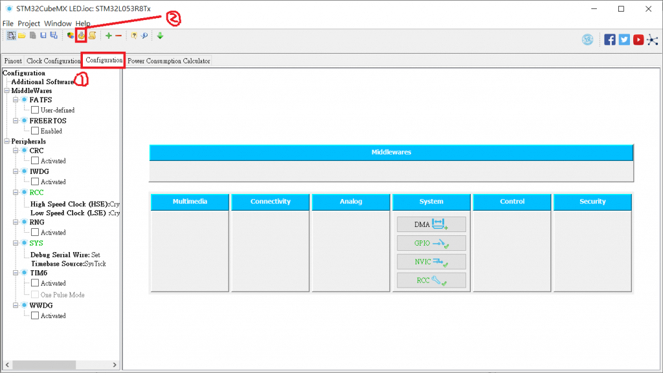Click the ST community network icon
663x373 pixels.
(653, 39)
